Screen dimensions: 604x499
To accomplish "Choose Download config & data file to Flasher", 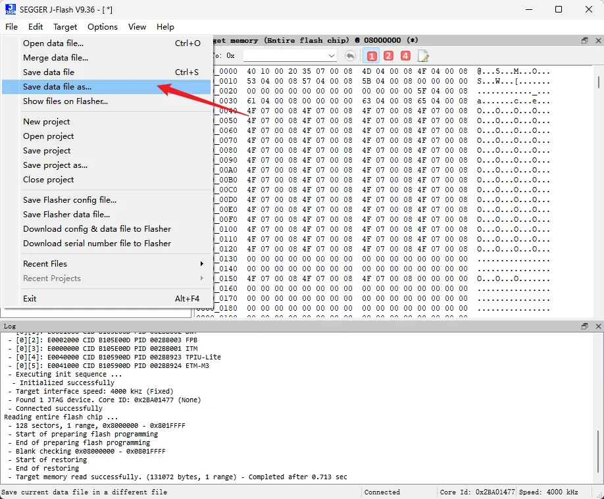I will pyautogui.click(x=107, y=229).
